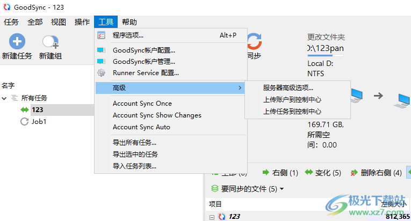This screenshot has width=411, height=221.
Task: Open the 程序选项 menu entry
Action: [171, 35]
